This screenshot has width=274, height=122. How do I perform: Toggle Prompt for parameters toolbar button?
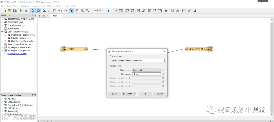(33, 11)
